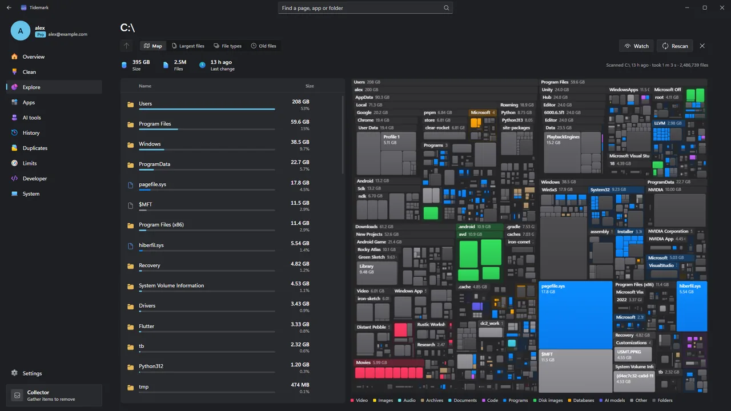The image size is (731, 411).
Task: Click the Library 9.48 GB treemap block
Action: pyautogui.click(x=377, y=273)
